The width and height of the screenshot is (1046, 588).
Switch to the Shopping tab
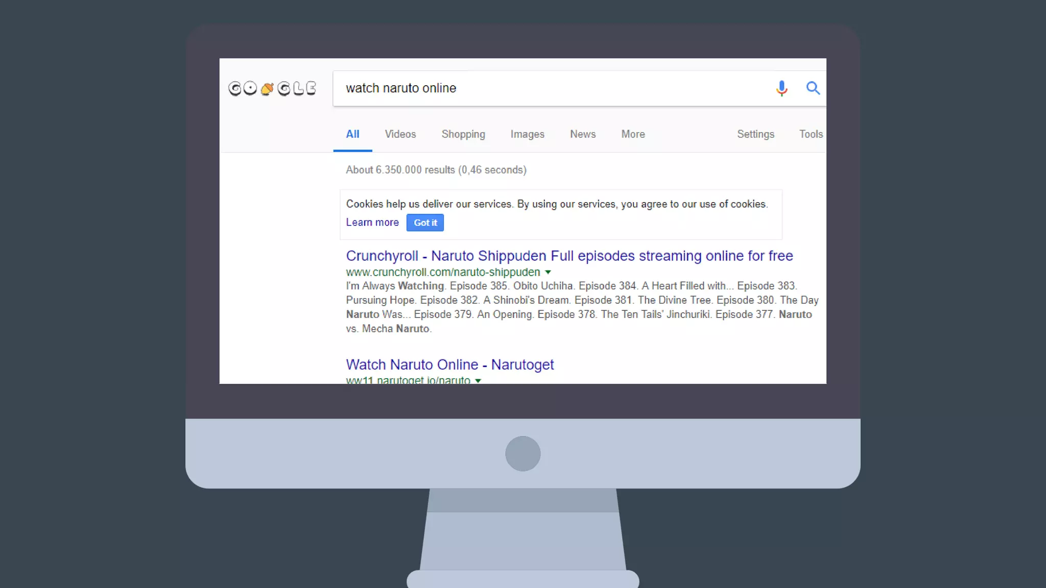point(463,134)
